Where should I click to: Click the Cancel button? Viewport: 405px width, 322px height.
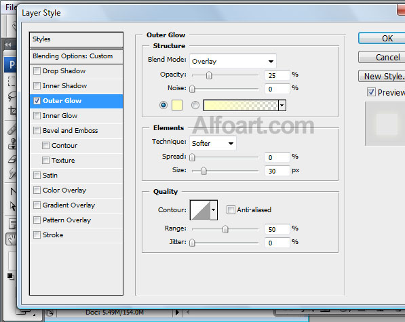[382, 57]
